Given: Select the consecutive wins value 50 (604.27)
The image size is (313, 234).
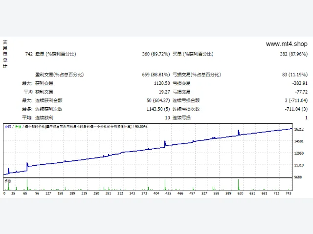Looking at the screenshot, I should coord(158,100).
